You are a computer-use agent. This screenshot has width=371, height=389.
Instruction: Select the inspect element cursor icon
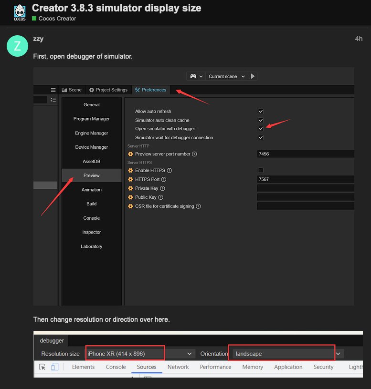tap(42, 367)
